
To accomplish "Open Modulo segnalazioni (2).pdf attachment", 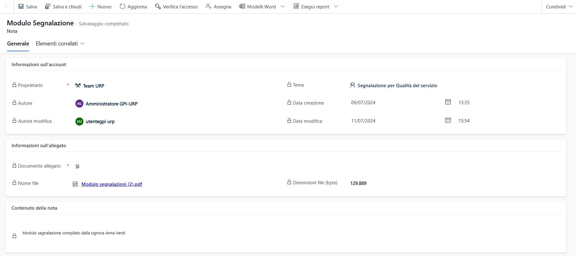I will tap(112, 184).
